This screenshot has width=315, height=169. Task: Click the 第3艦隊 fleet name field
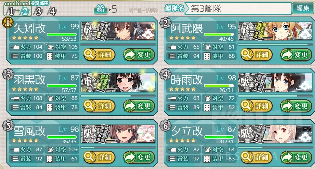point(238,9)
